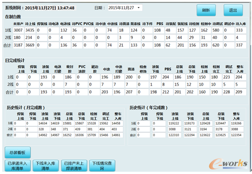Click monthly 合计 整车入库 cell 14861
The image size is (252, 174).
[x=117, y=135]
